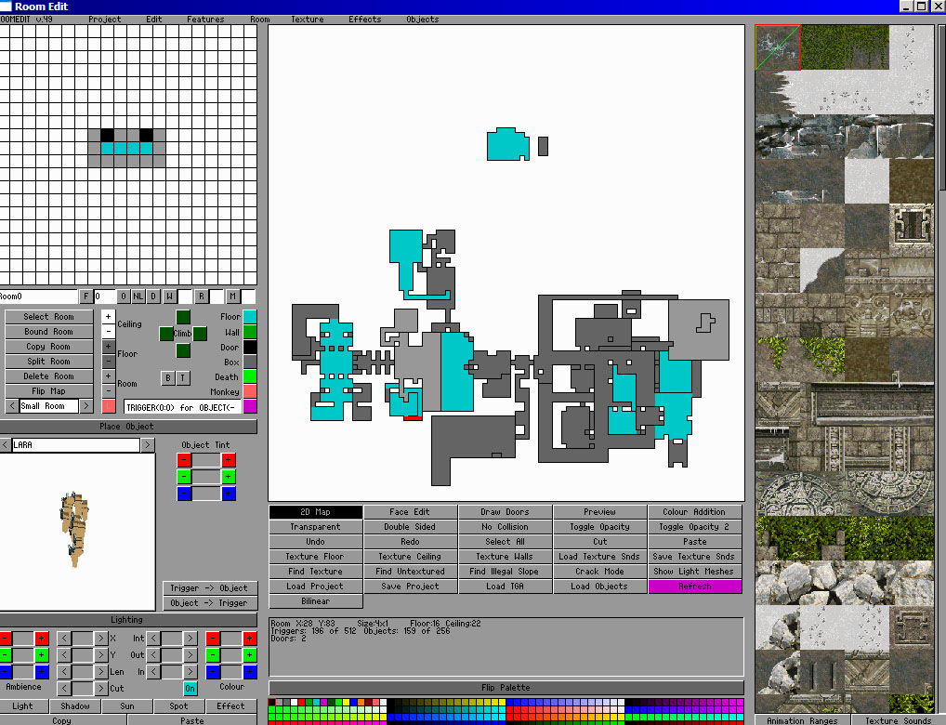Click the right arrow for light Len
The width and height of the screenshot is (946, 725).
click(100, 672)
